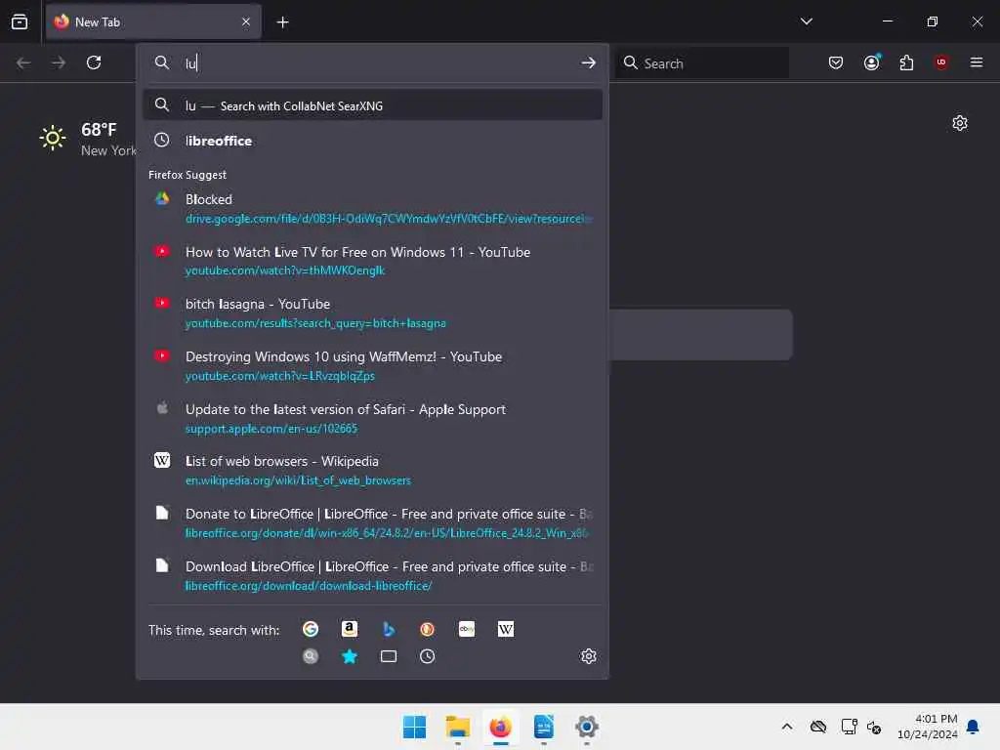Open the notifications bell icon
Image resolution: width=1000 pixels, height=750 pixels.
pyautogui.click(x=974, y=727)
